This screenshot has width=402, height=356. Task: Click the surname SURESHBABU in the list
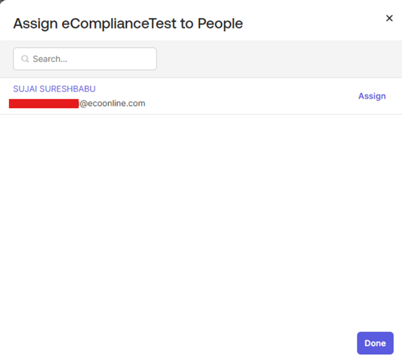[67, 89]
